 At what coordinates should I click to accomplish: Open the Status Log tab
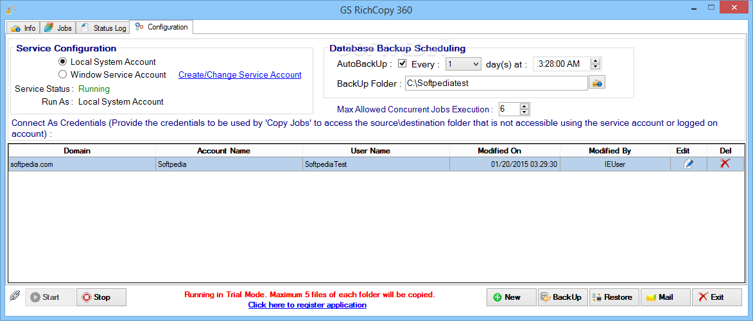point(103,28)
